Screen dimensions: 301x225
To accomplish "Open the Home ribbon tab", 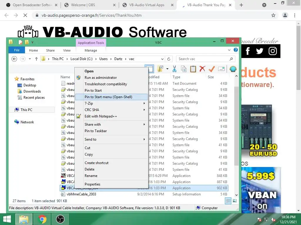I will pos(34,50).
